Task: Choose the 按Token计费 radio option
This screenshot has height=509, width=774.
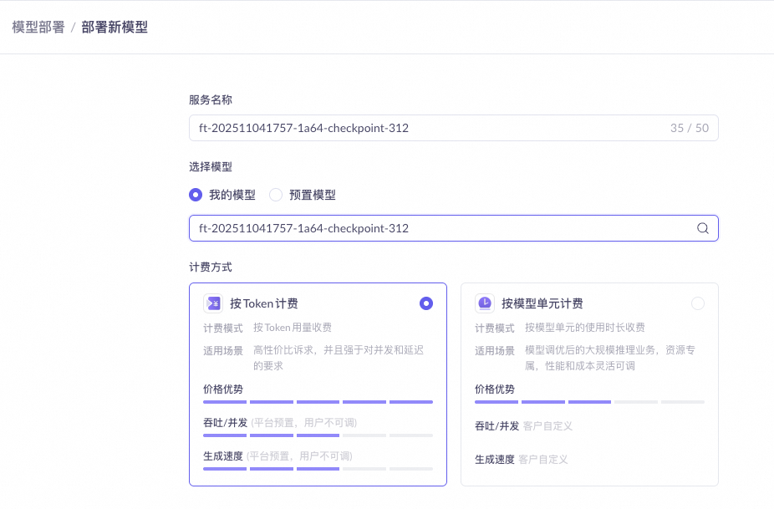Action: point(426,303)
